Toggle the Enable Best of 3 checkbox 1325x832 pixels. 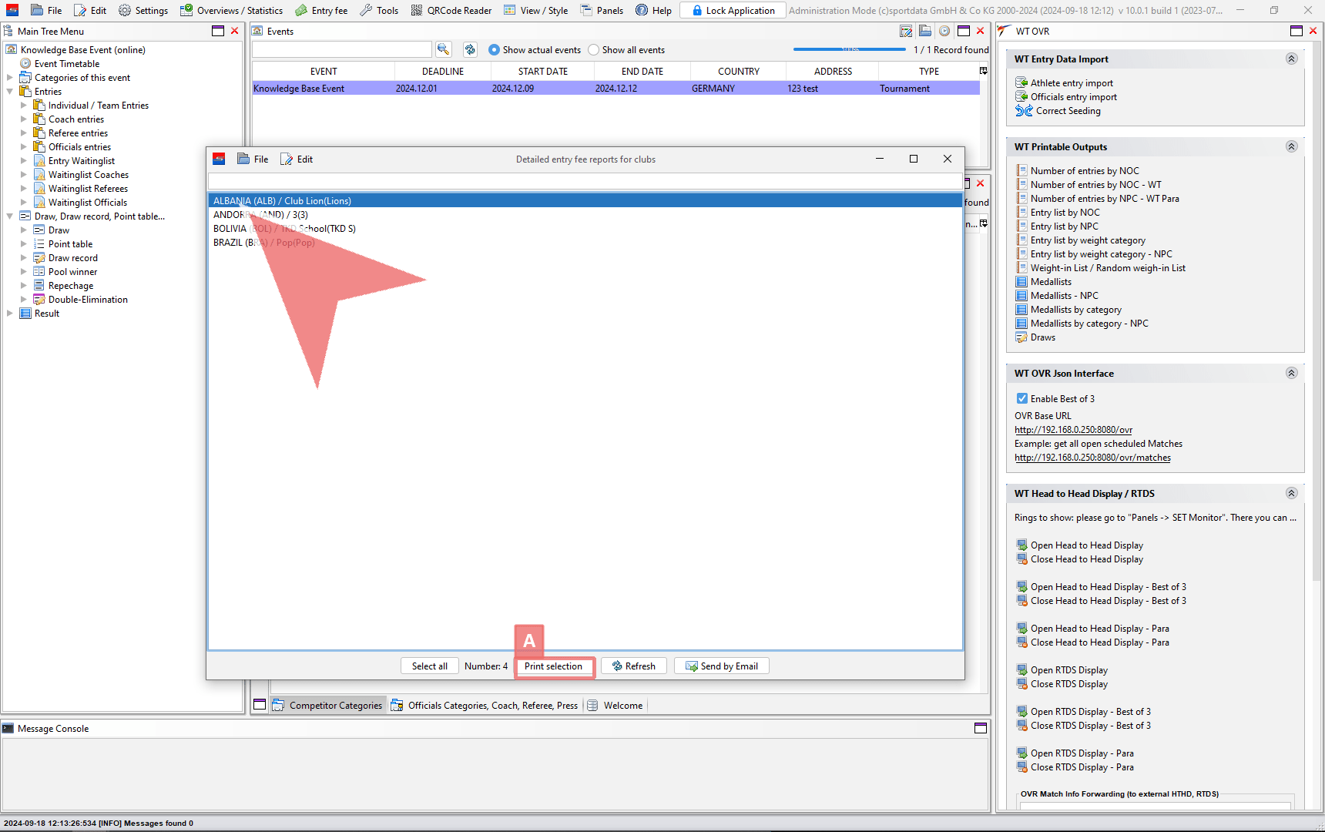[x=1021, y=399]
